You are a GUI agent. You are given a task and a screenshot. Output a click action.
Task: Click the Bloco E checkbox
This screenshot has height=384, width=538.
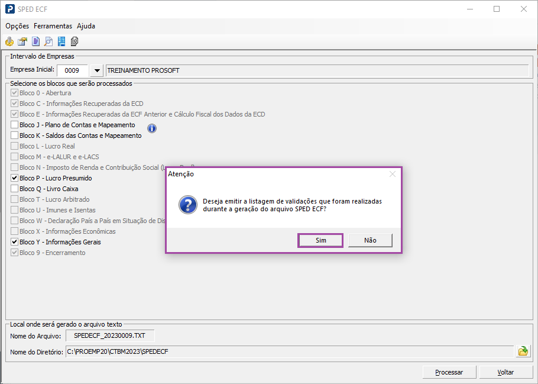[14, 114]
